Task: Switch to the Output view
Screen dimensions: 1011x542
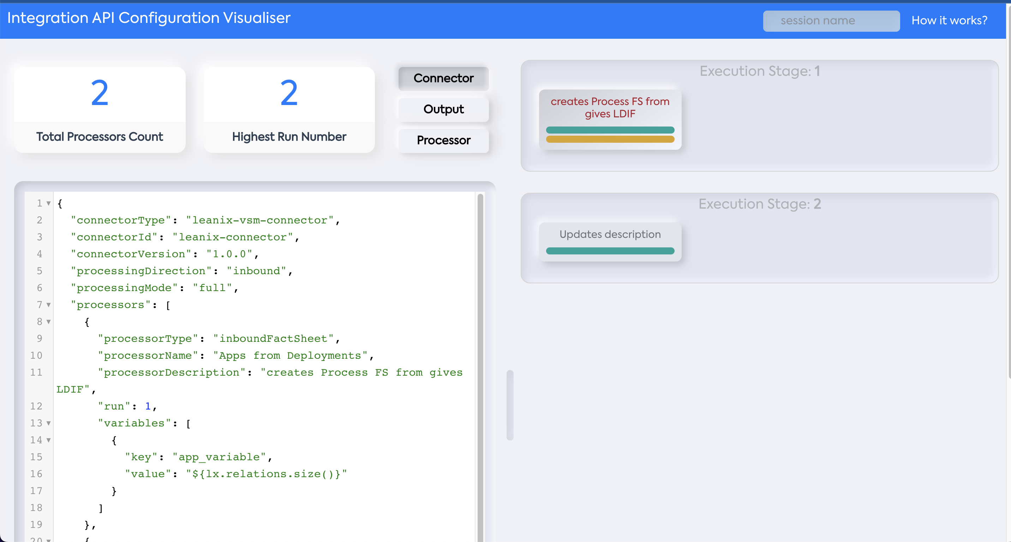Action: pyautogui.click(x=443, y=109)
